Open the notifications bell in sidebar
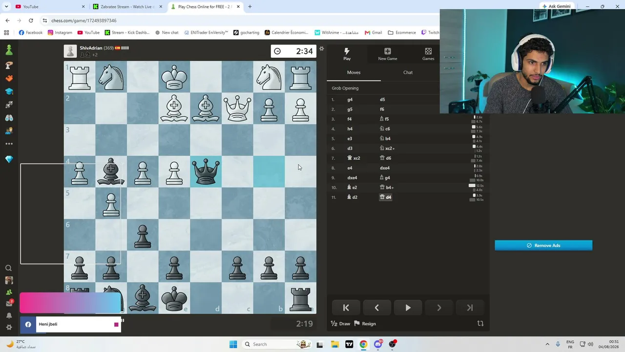This screenshot has height=352, width=625. 9,315
